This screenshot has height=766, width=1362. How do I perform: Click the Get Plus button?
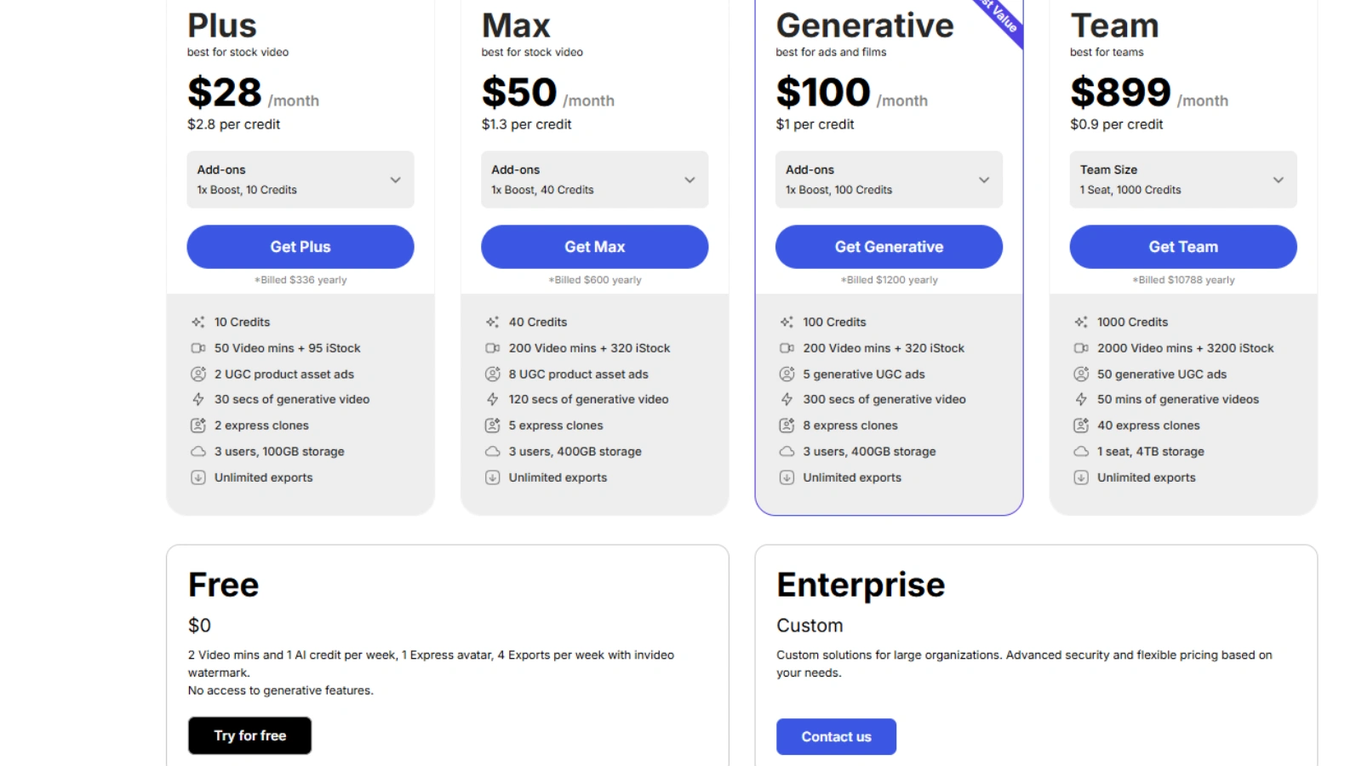(x=300, y=247)
